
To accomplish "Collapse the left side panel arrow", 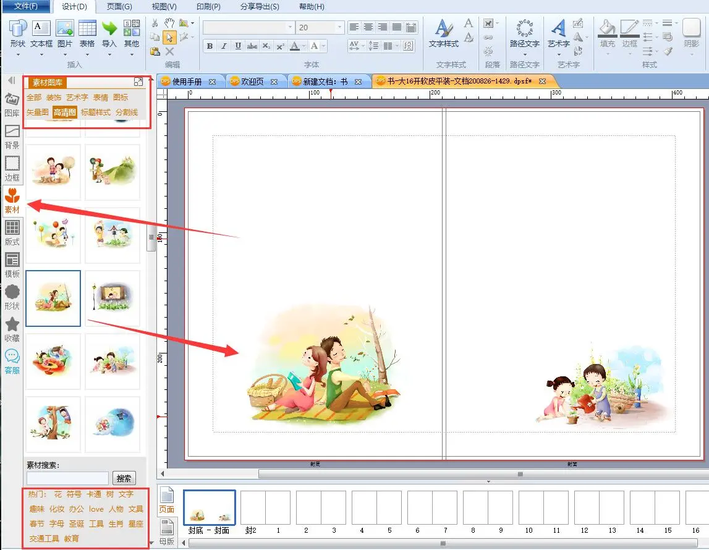I will [12, 80].
